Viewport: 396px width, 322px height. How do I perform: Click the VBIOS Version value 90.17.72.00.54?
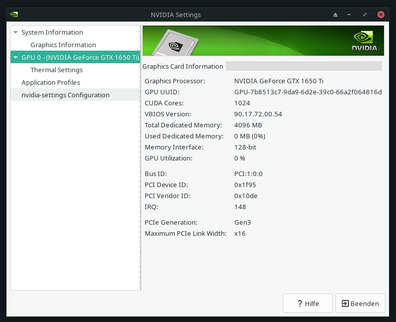[258, 114]
